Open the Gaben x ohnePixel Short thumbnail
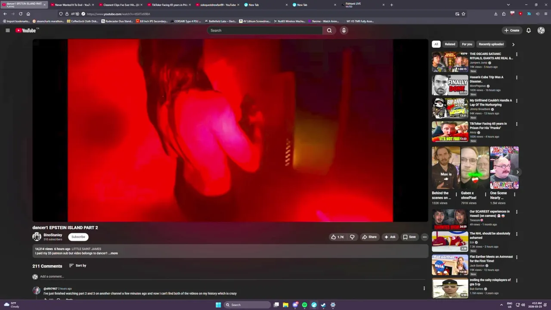The width and height of the screenshot is (551, 310). [475, 168]
